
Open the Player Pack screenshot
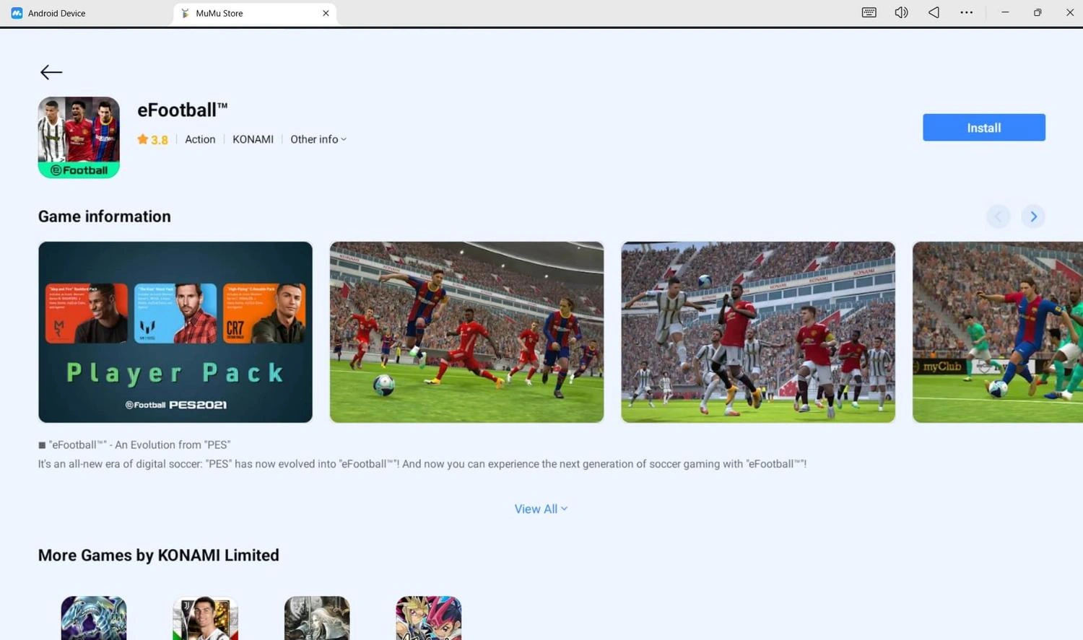[175, 332]
